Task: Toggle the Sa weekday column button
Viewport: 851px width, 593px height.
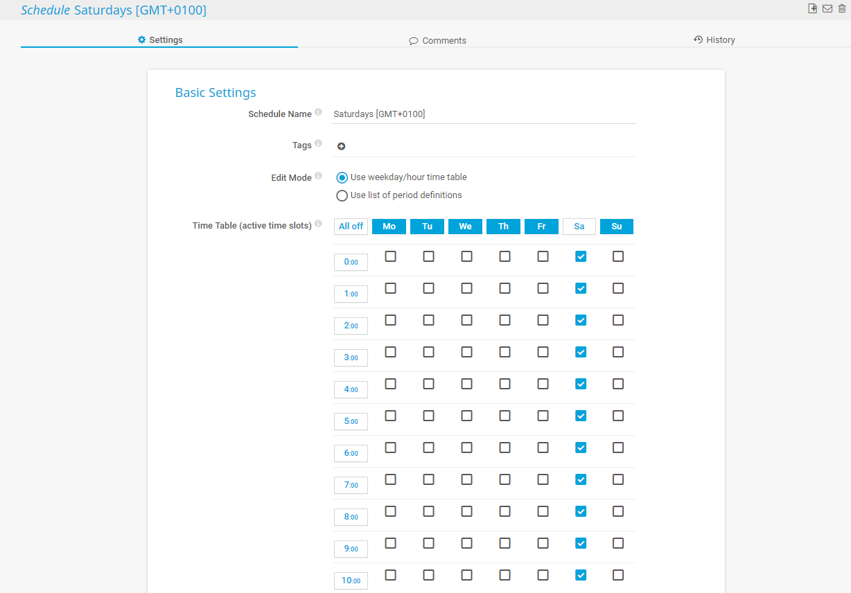Action: 579,227
